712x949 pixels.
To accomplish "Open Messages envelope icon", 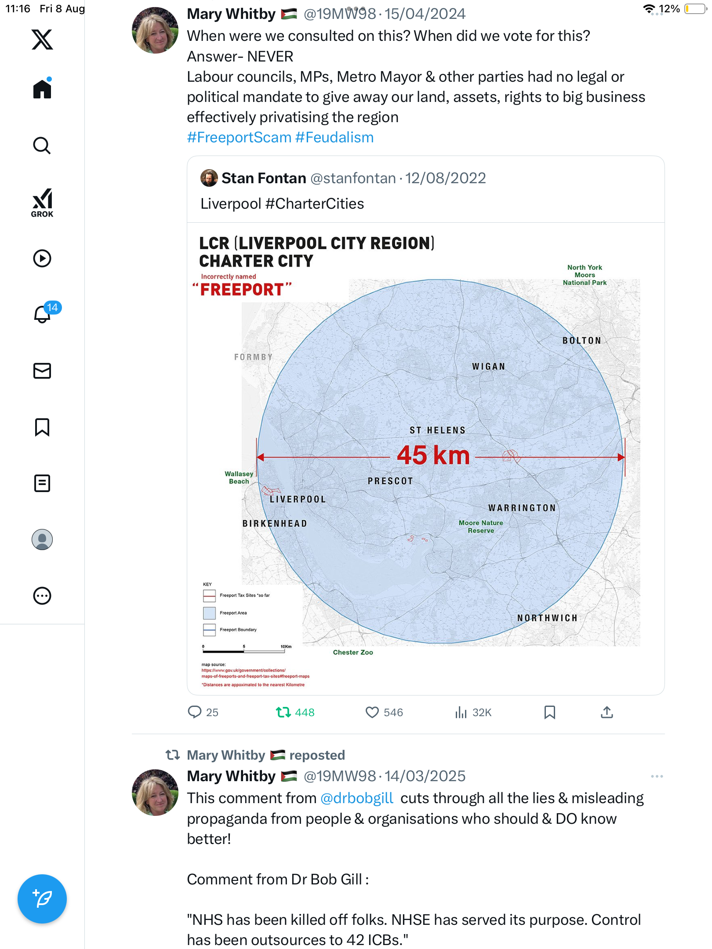I will pyautogui.click(x=42, y=371).
